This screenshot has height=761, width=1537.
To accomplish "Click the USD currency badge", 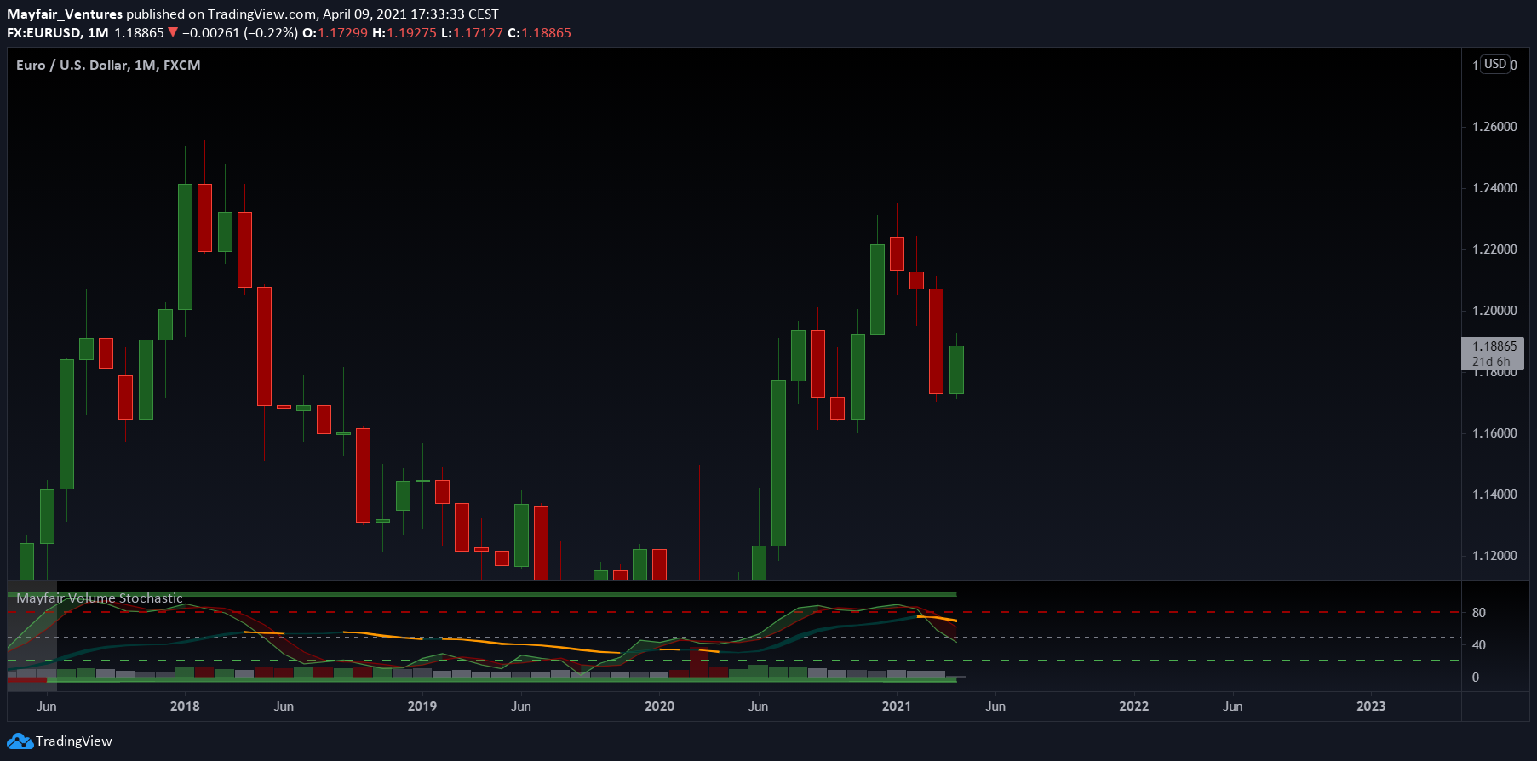I will [1495, 64].
